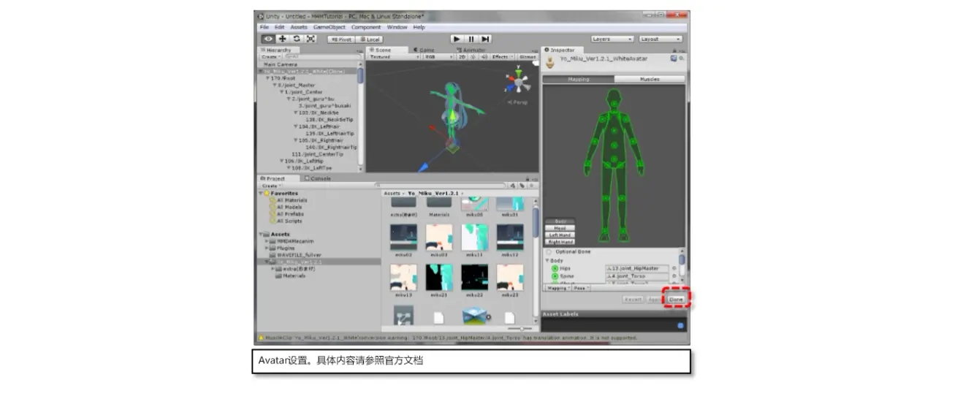Open the Layers dropdown
This screenshot has height=399, width=963.
612,39
